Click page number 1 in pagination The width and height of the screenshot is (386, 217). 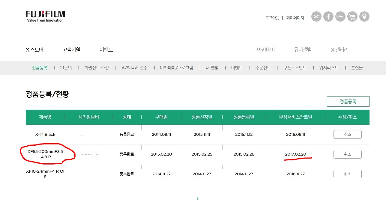click(x=197, y=199)
